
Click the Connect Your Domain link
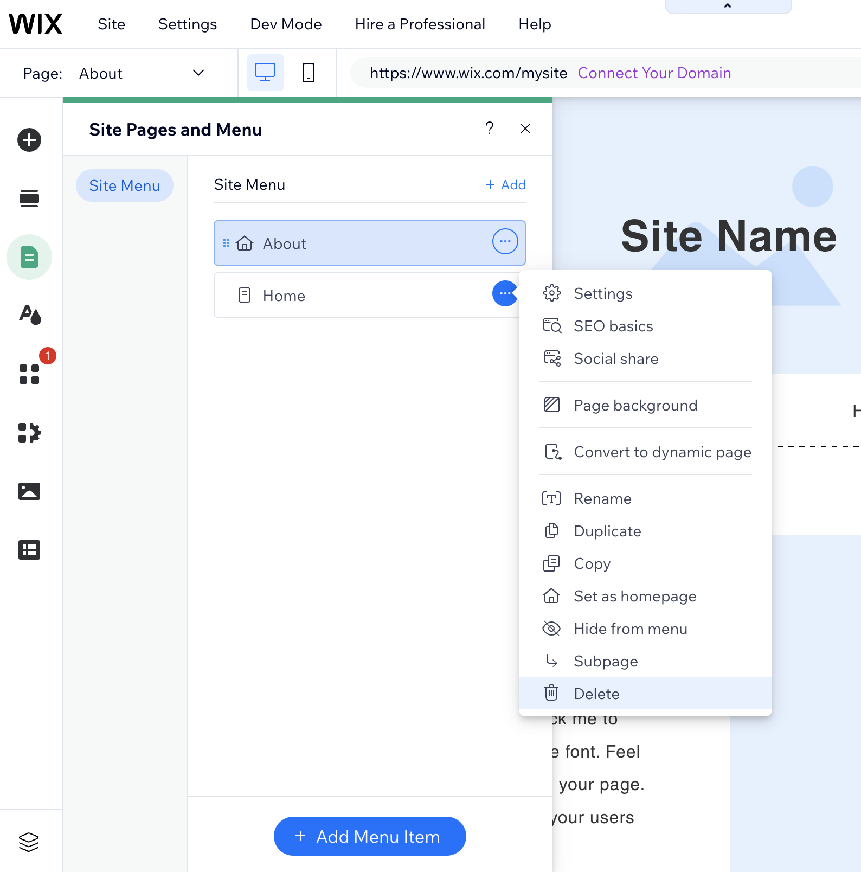tap(654, 73)
